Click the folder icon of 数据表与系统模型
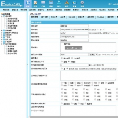This screenshot has height=118, width=118. tap(4, 33)
